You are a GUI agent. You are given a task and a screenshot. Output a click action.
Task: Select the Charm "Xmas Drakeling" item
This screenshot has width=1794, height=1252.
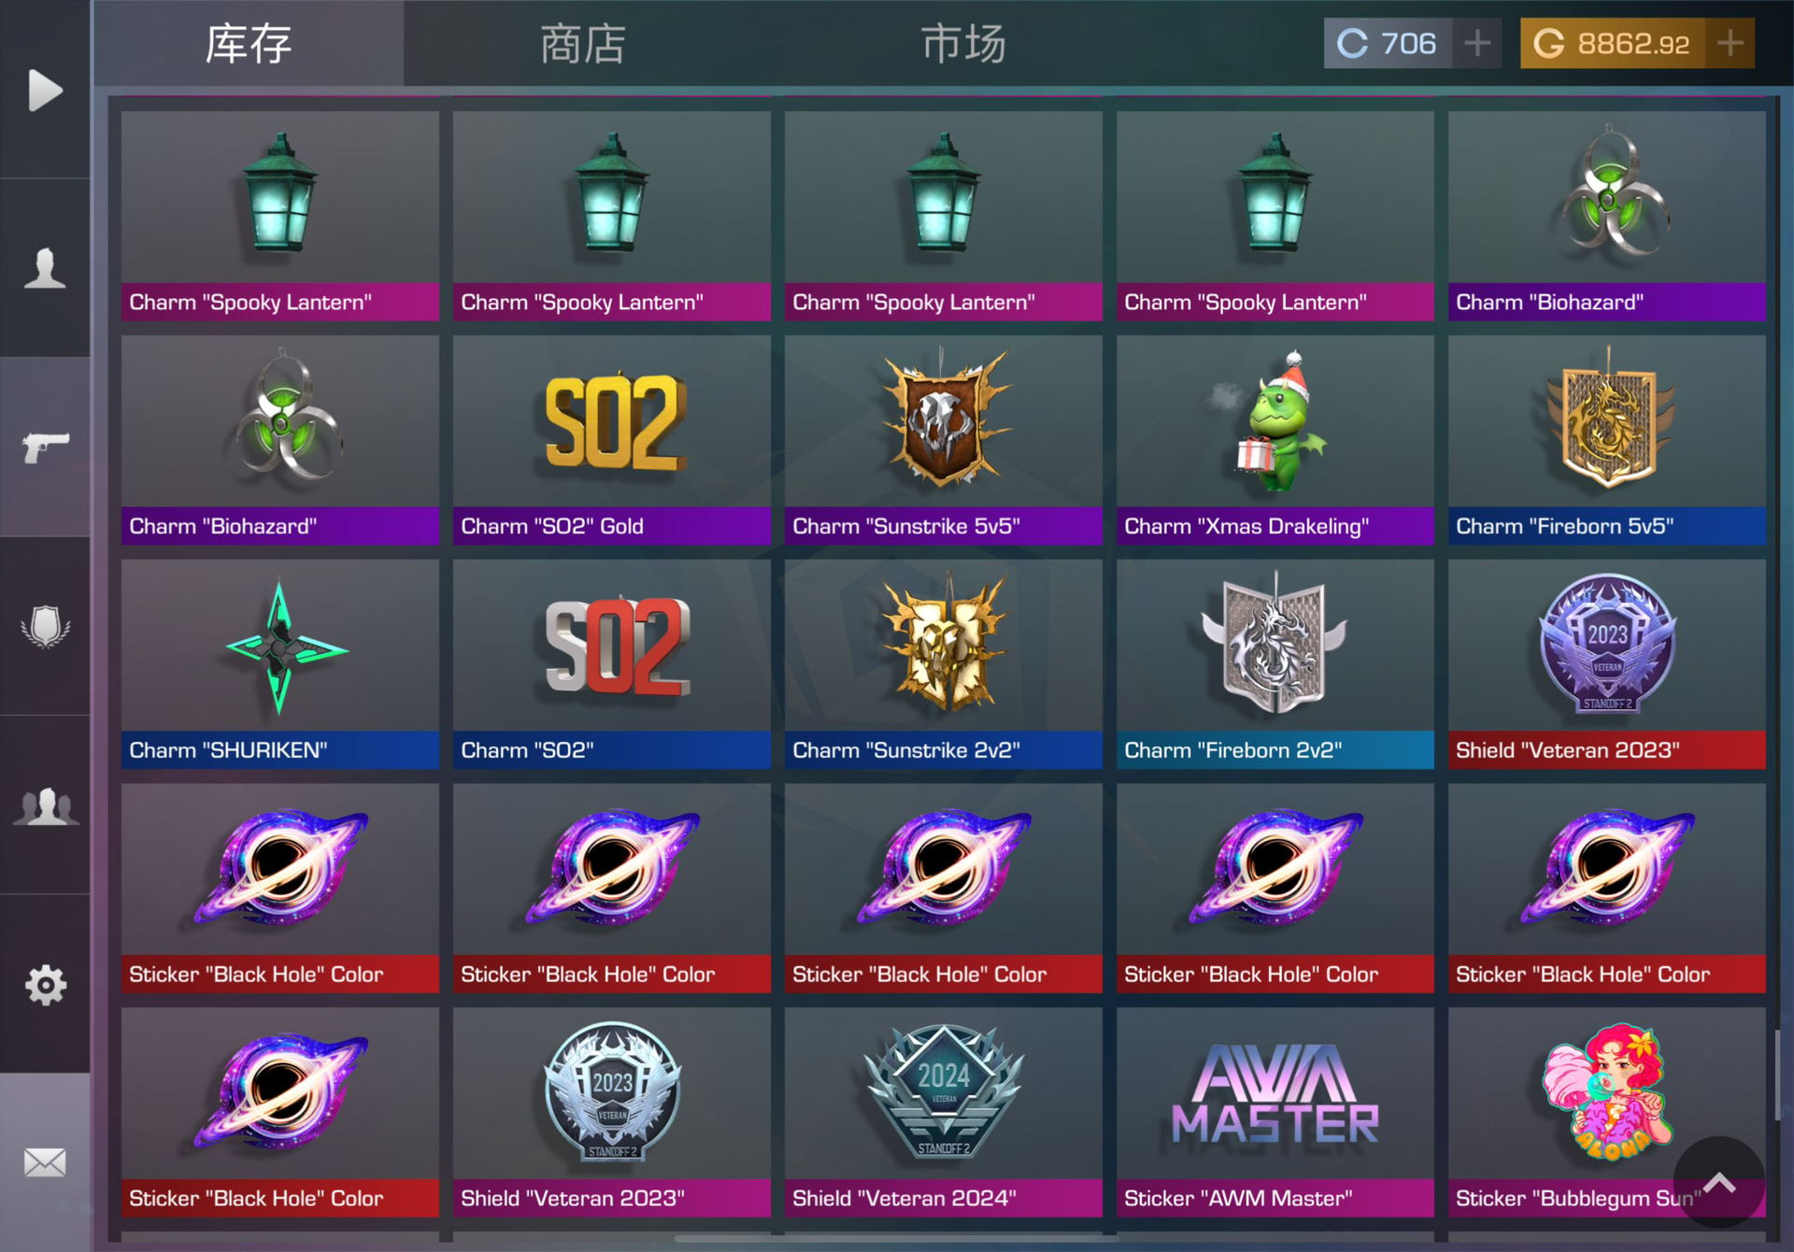point(1274,440)
